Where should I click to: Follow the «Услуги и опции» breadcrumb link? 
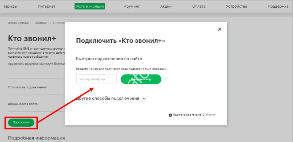pyautogui.click(x=19, y=23)
